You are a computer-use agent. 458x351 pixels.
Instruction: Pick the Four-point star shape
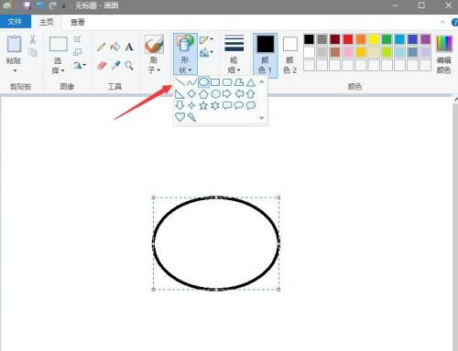[191, 106]
